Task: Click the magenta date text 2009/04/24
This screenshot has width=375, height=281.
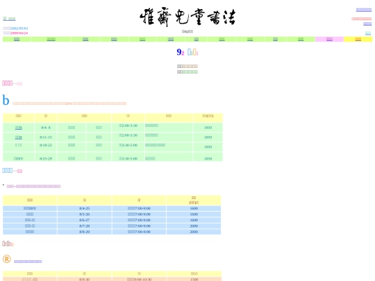Action: click(x=19, y=33)
